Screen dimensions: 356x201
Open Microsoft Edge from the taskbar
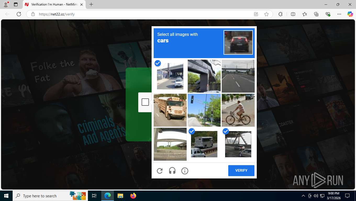[x=108, y=196]
